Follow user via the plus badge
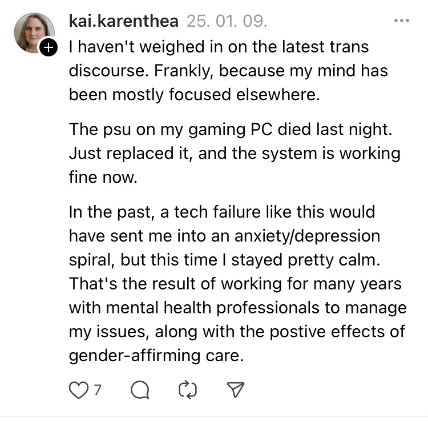428x425 pixels. tap(49, 48)
